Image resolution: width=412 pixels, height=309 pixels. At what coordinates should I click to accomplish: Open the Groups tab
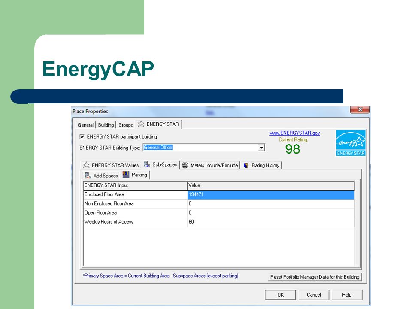(x=126, y=125)
